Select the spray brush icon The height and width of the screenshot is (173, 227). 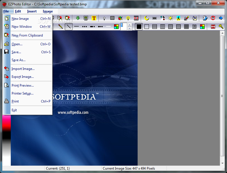tap(186, 18)
